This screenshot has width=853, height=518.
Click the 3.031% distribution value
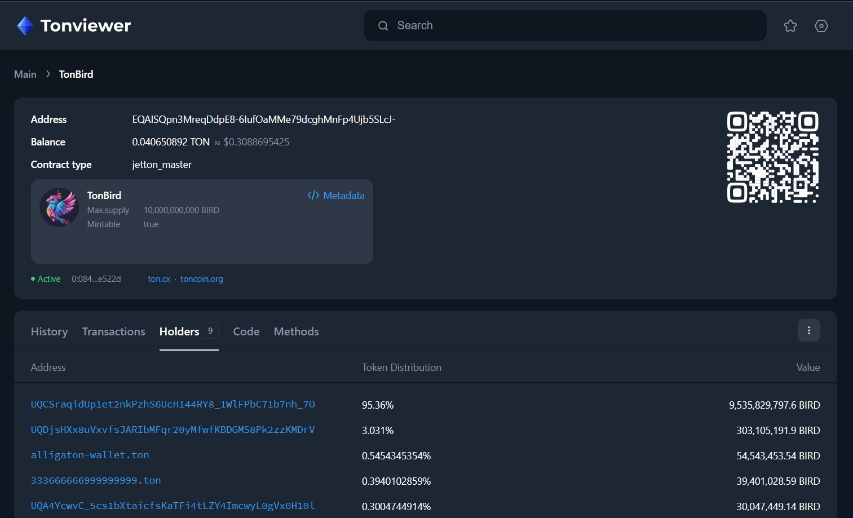378,431
